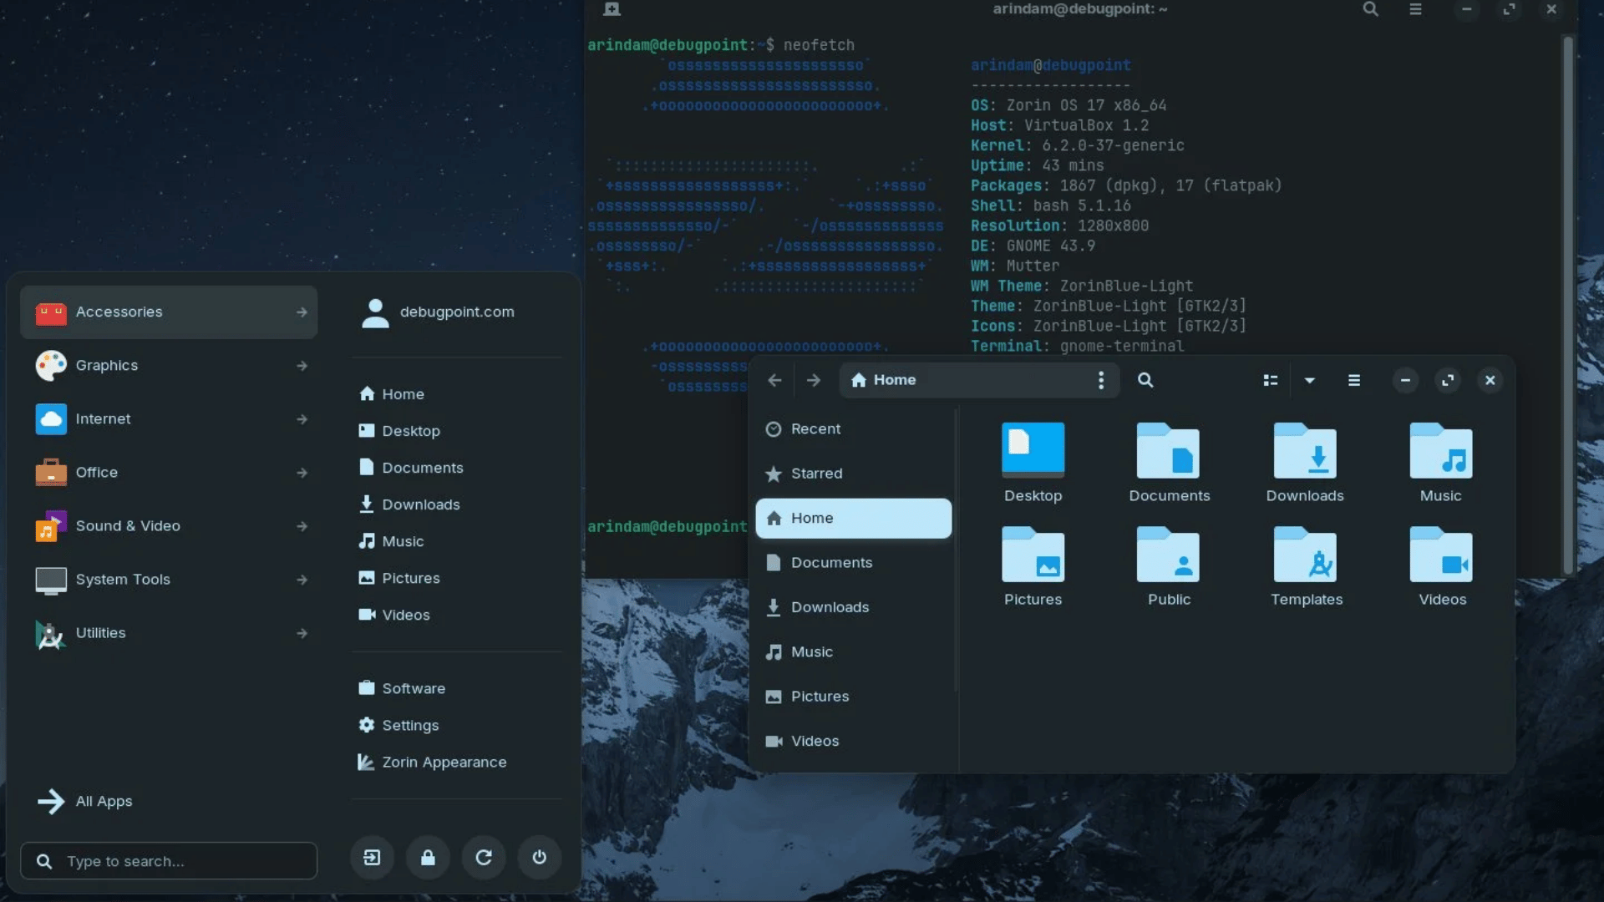Click the search icon in Files
Screen dimensions: 1604x902
[1145, 380]
